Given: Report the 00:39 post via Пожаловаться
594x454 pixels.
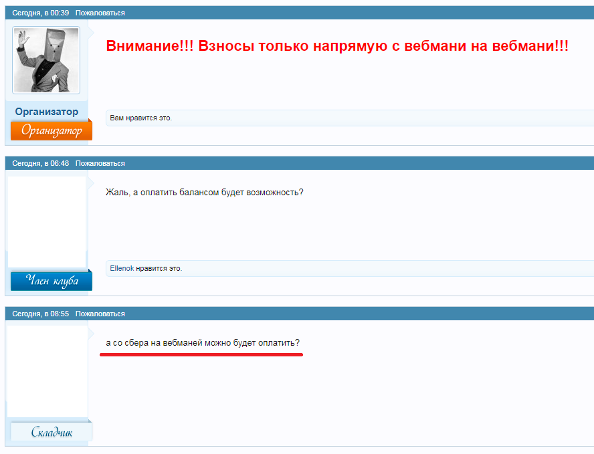Looking at the screenshot, I should pyautogui.click(x=100, y=13).
